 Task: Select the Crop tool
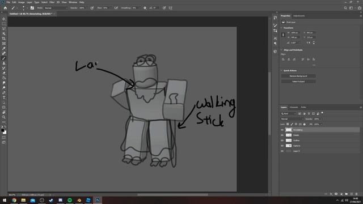coord(4,39)
